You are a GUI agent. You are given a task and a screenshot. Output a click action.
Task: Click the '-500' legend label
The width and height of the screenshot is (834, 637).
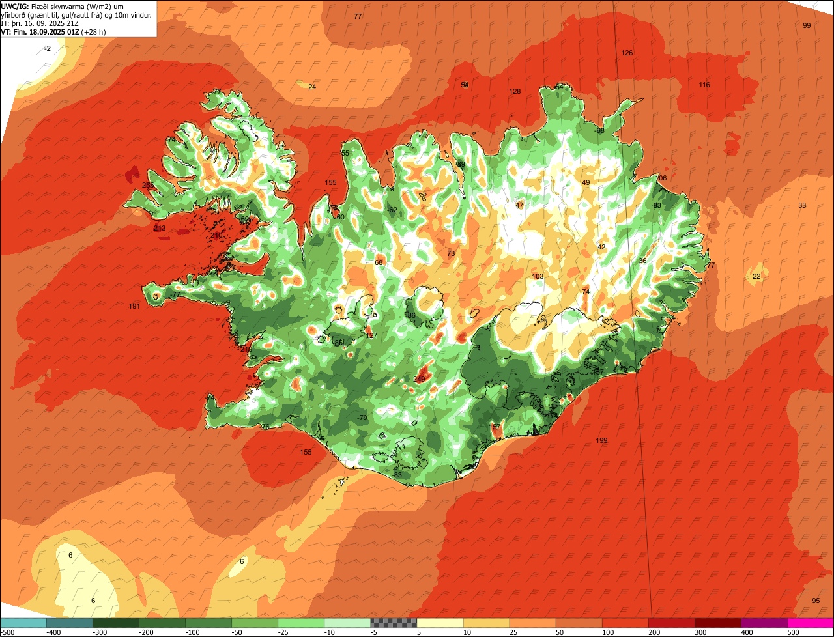coord(8,632)
